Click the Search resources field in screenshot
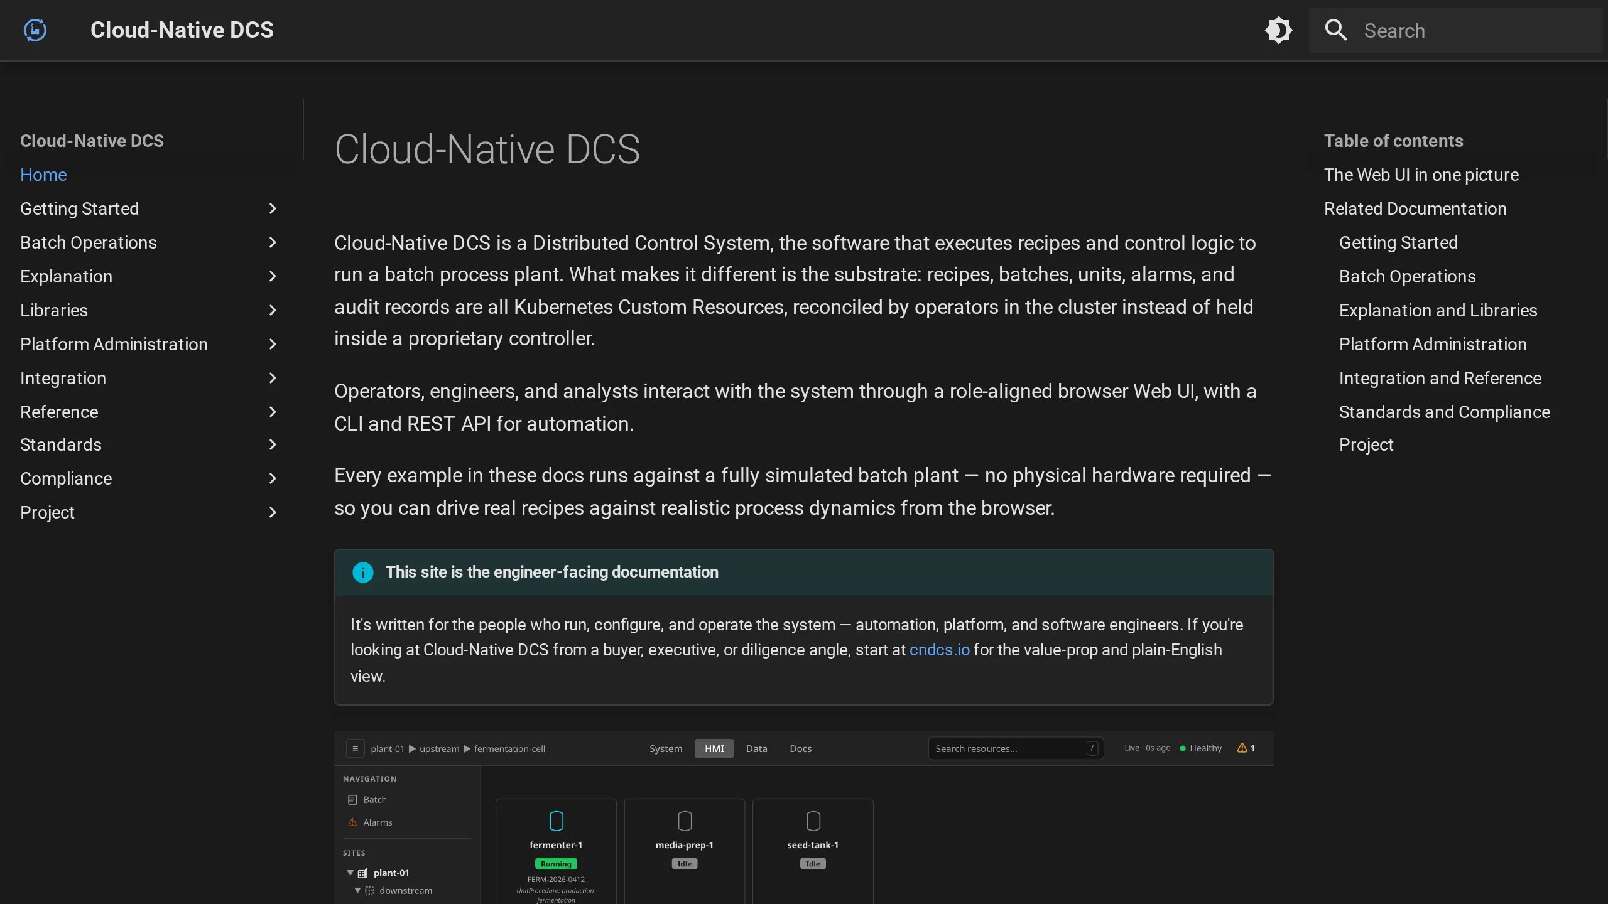Image resolution: width=1608 pixels, height=904 pixels. point(1016,748)
